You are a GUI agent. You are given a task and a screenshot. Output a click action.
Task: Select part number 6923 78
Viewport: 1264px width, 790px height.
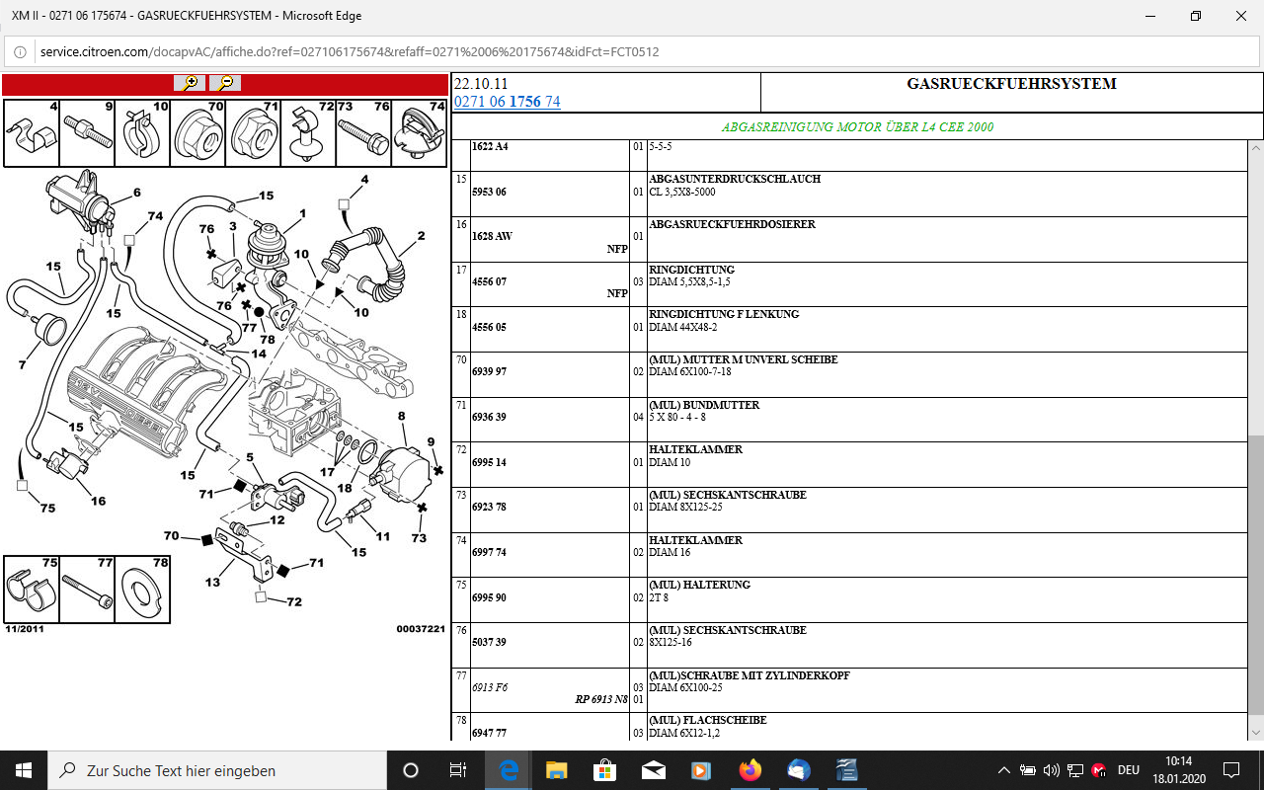click(x=489, y=508)
